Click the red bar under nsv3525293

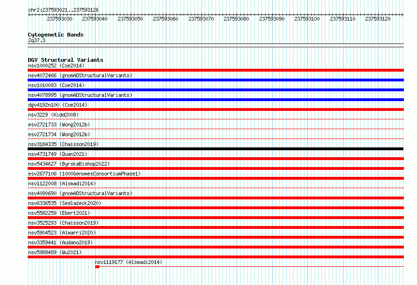coord(216,227)
